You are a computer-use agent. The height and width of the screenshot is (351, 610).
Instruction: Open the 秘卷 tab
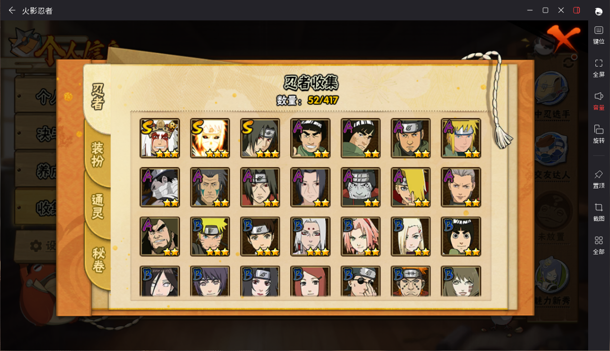click(98, 260)
